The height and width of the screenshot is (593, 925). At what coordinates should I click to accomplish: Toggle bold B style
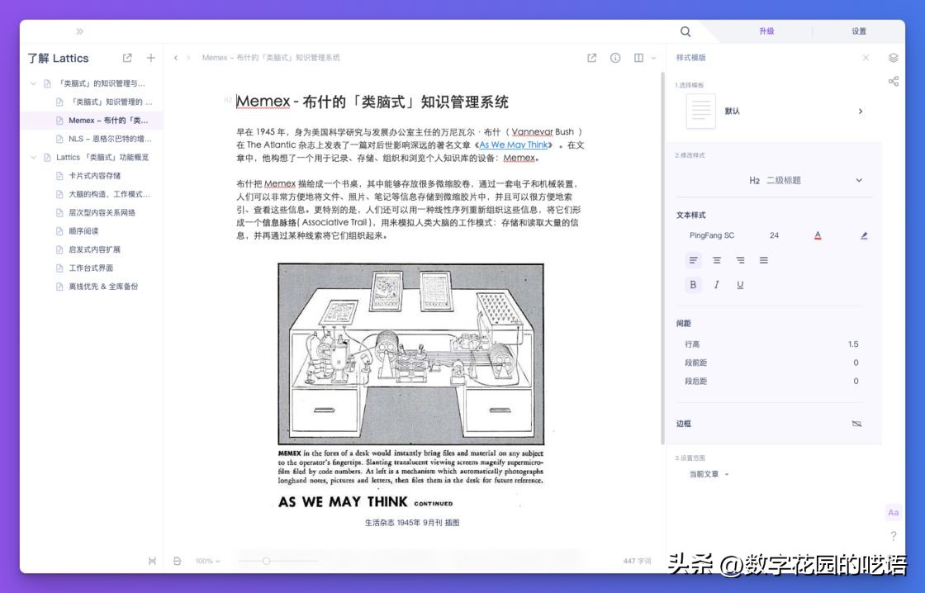pos(693,285)
